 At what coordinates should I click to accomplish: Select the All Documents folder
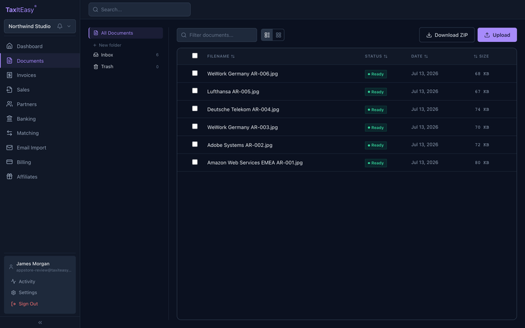coord(126,33)
